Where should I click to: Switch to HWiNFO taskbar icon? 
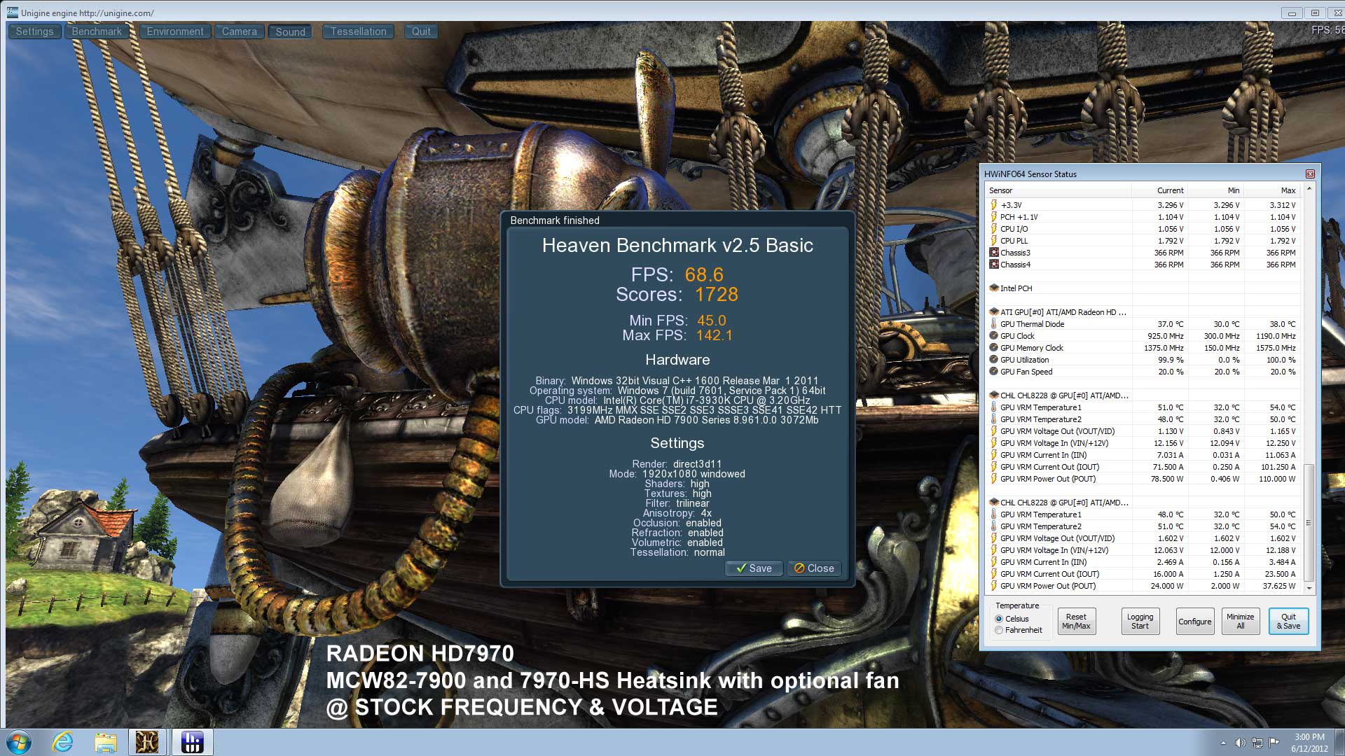(192, 742)
